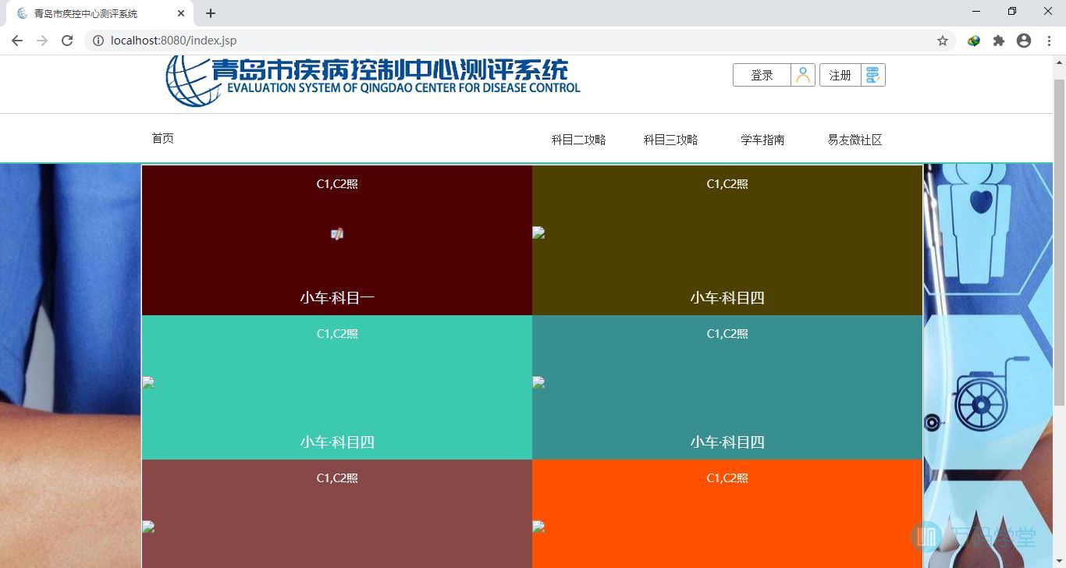The height and width of the screenshot is (568, 1066).
Task: Open the dark red 小车·科目一 card
Action: tap(337, 240)
